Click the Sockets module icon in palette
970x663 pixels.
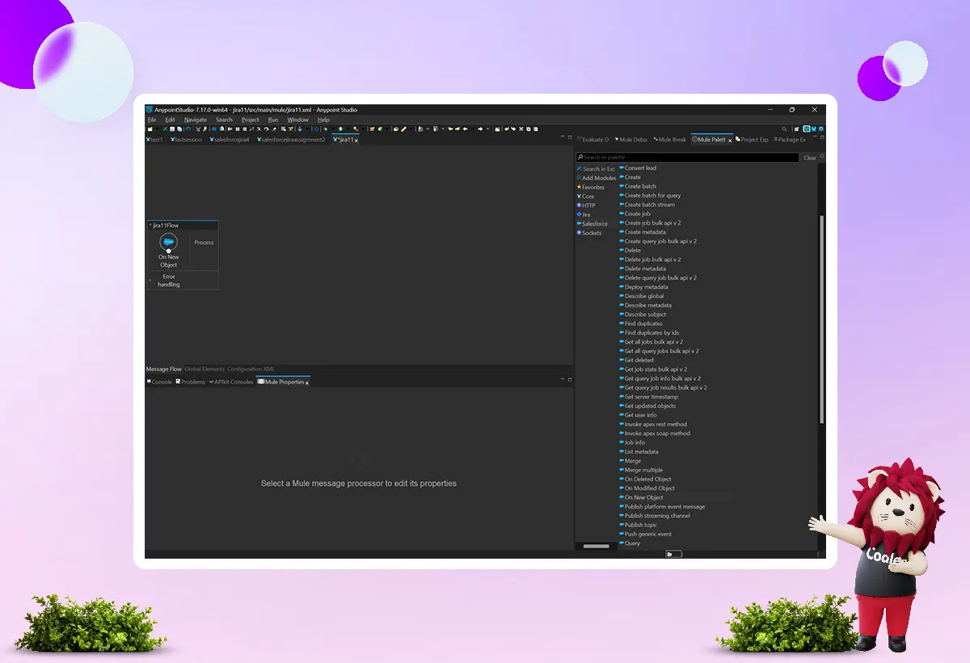coord(579,233)
